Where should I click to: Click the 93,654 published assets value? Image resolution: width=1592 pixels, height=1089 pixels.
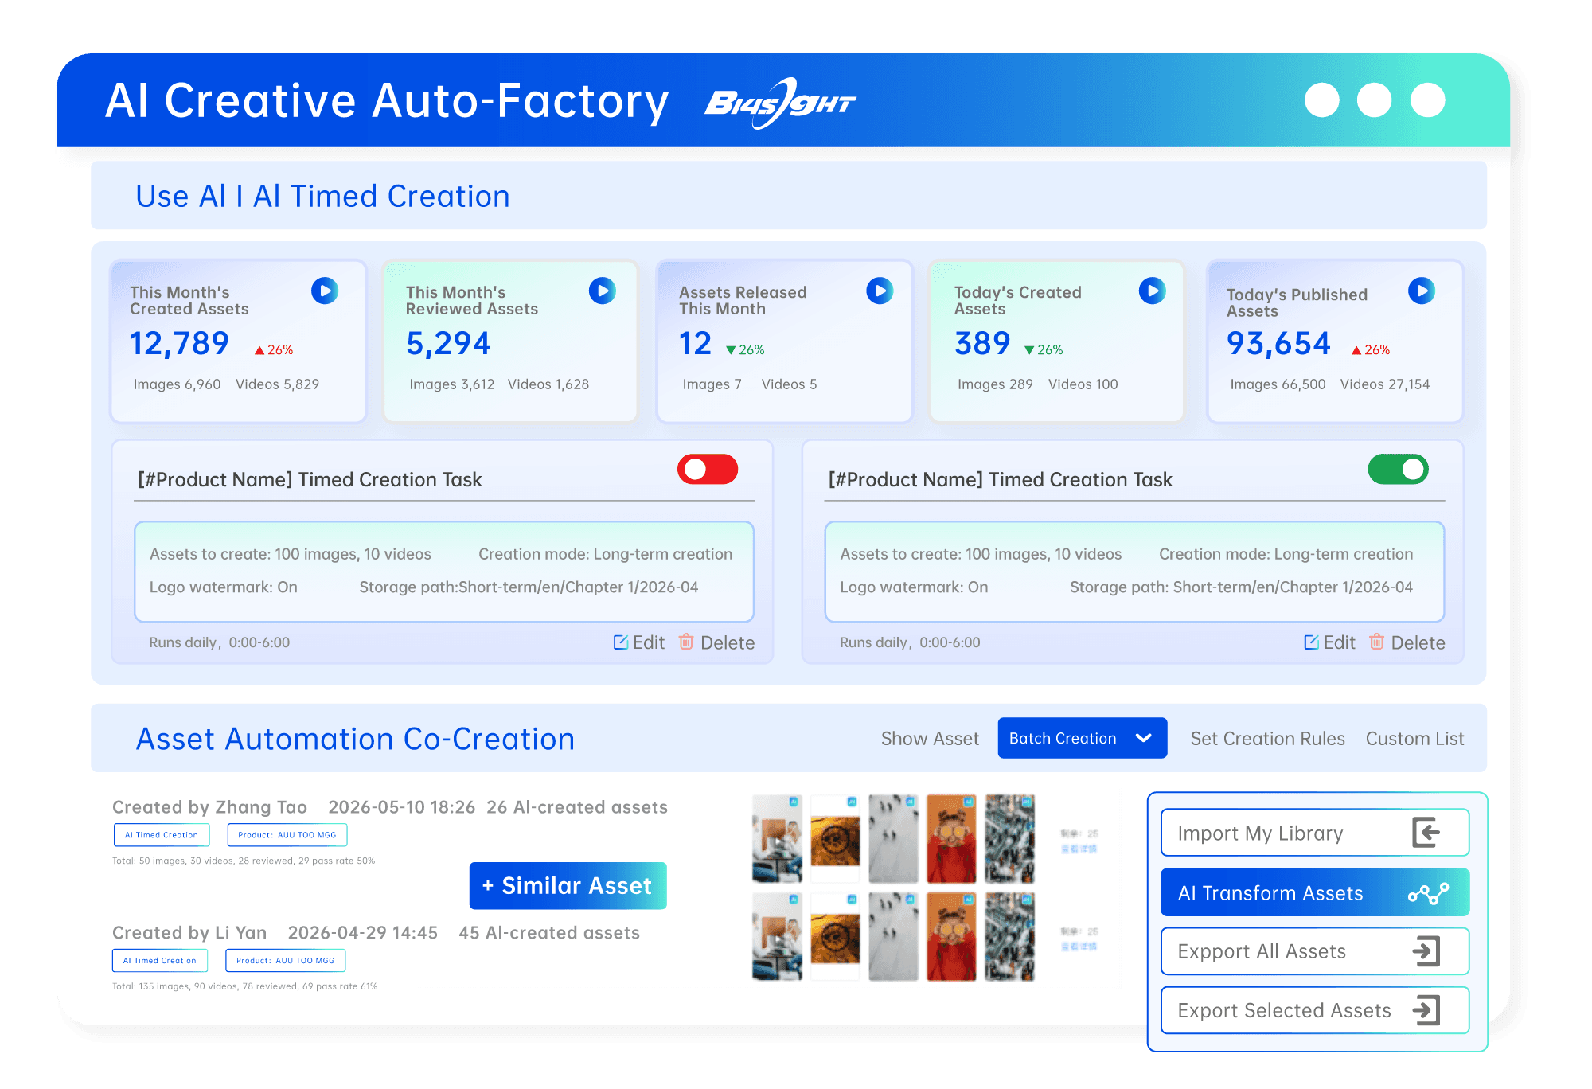pyautogui.click(x=1278, y=344)
